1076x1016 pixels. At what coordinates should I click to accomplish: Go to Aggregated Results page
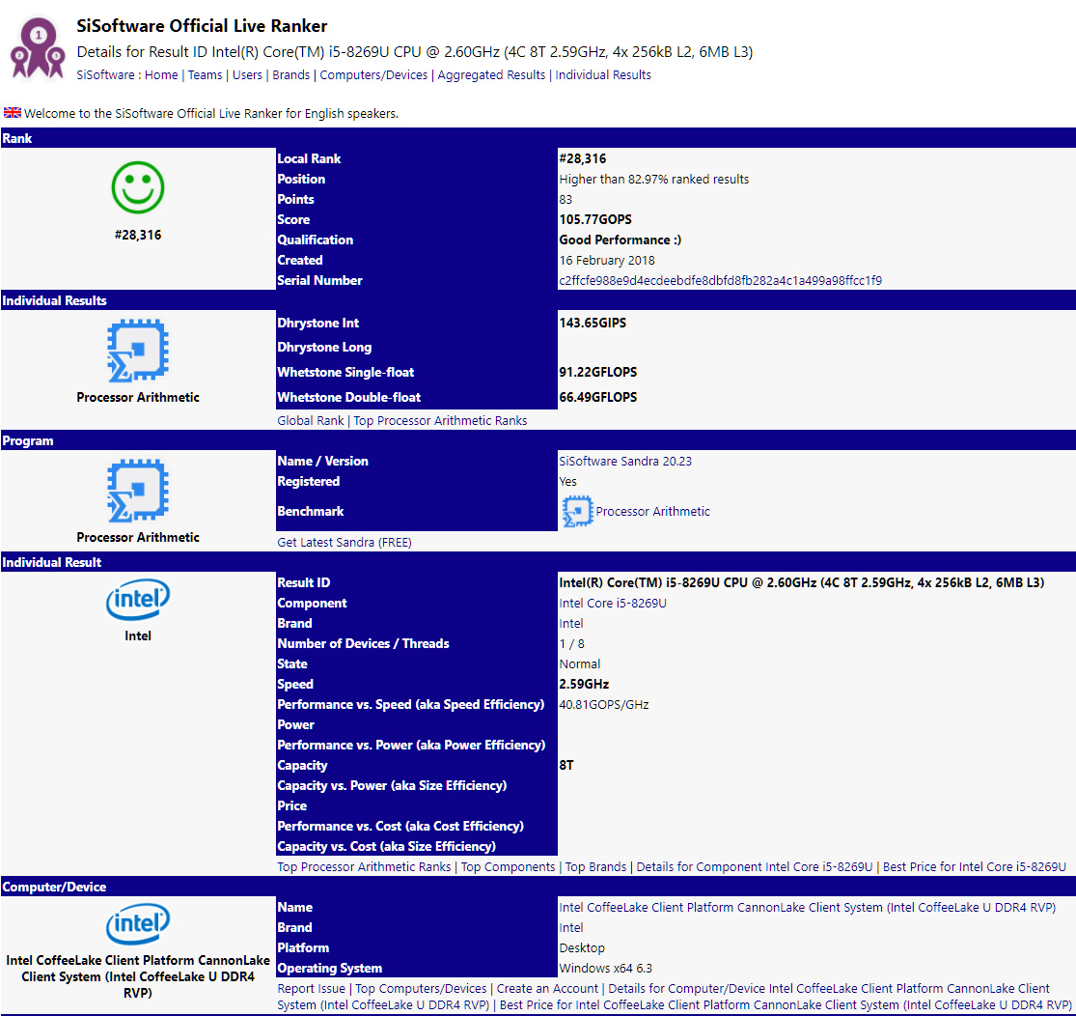pos(491,75)
